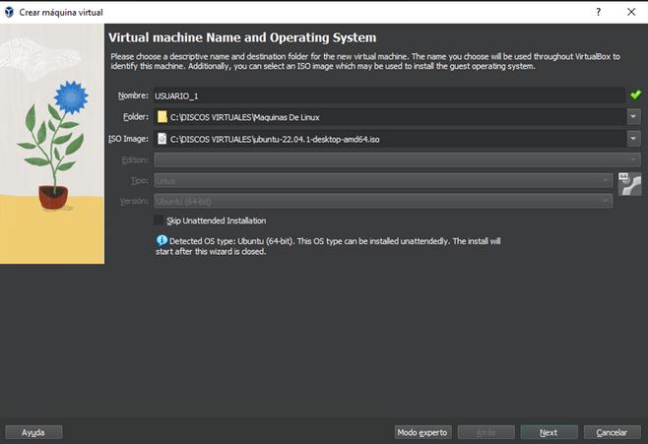The width and height of the screenshot is (648, 444).
Task: Click the Nombre label
Action: pyautogui.click(x=133, y=95)
